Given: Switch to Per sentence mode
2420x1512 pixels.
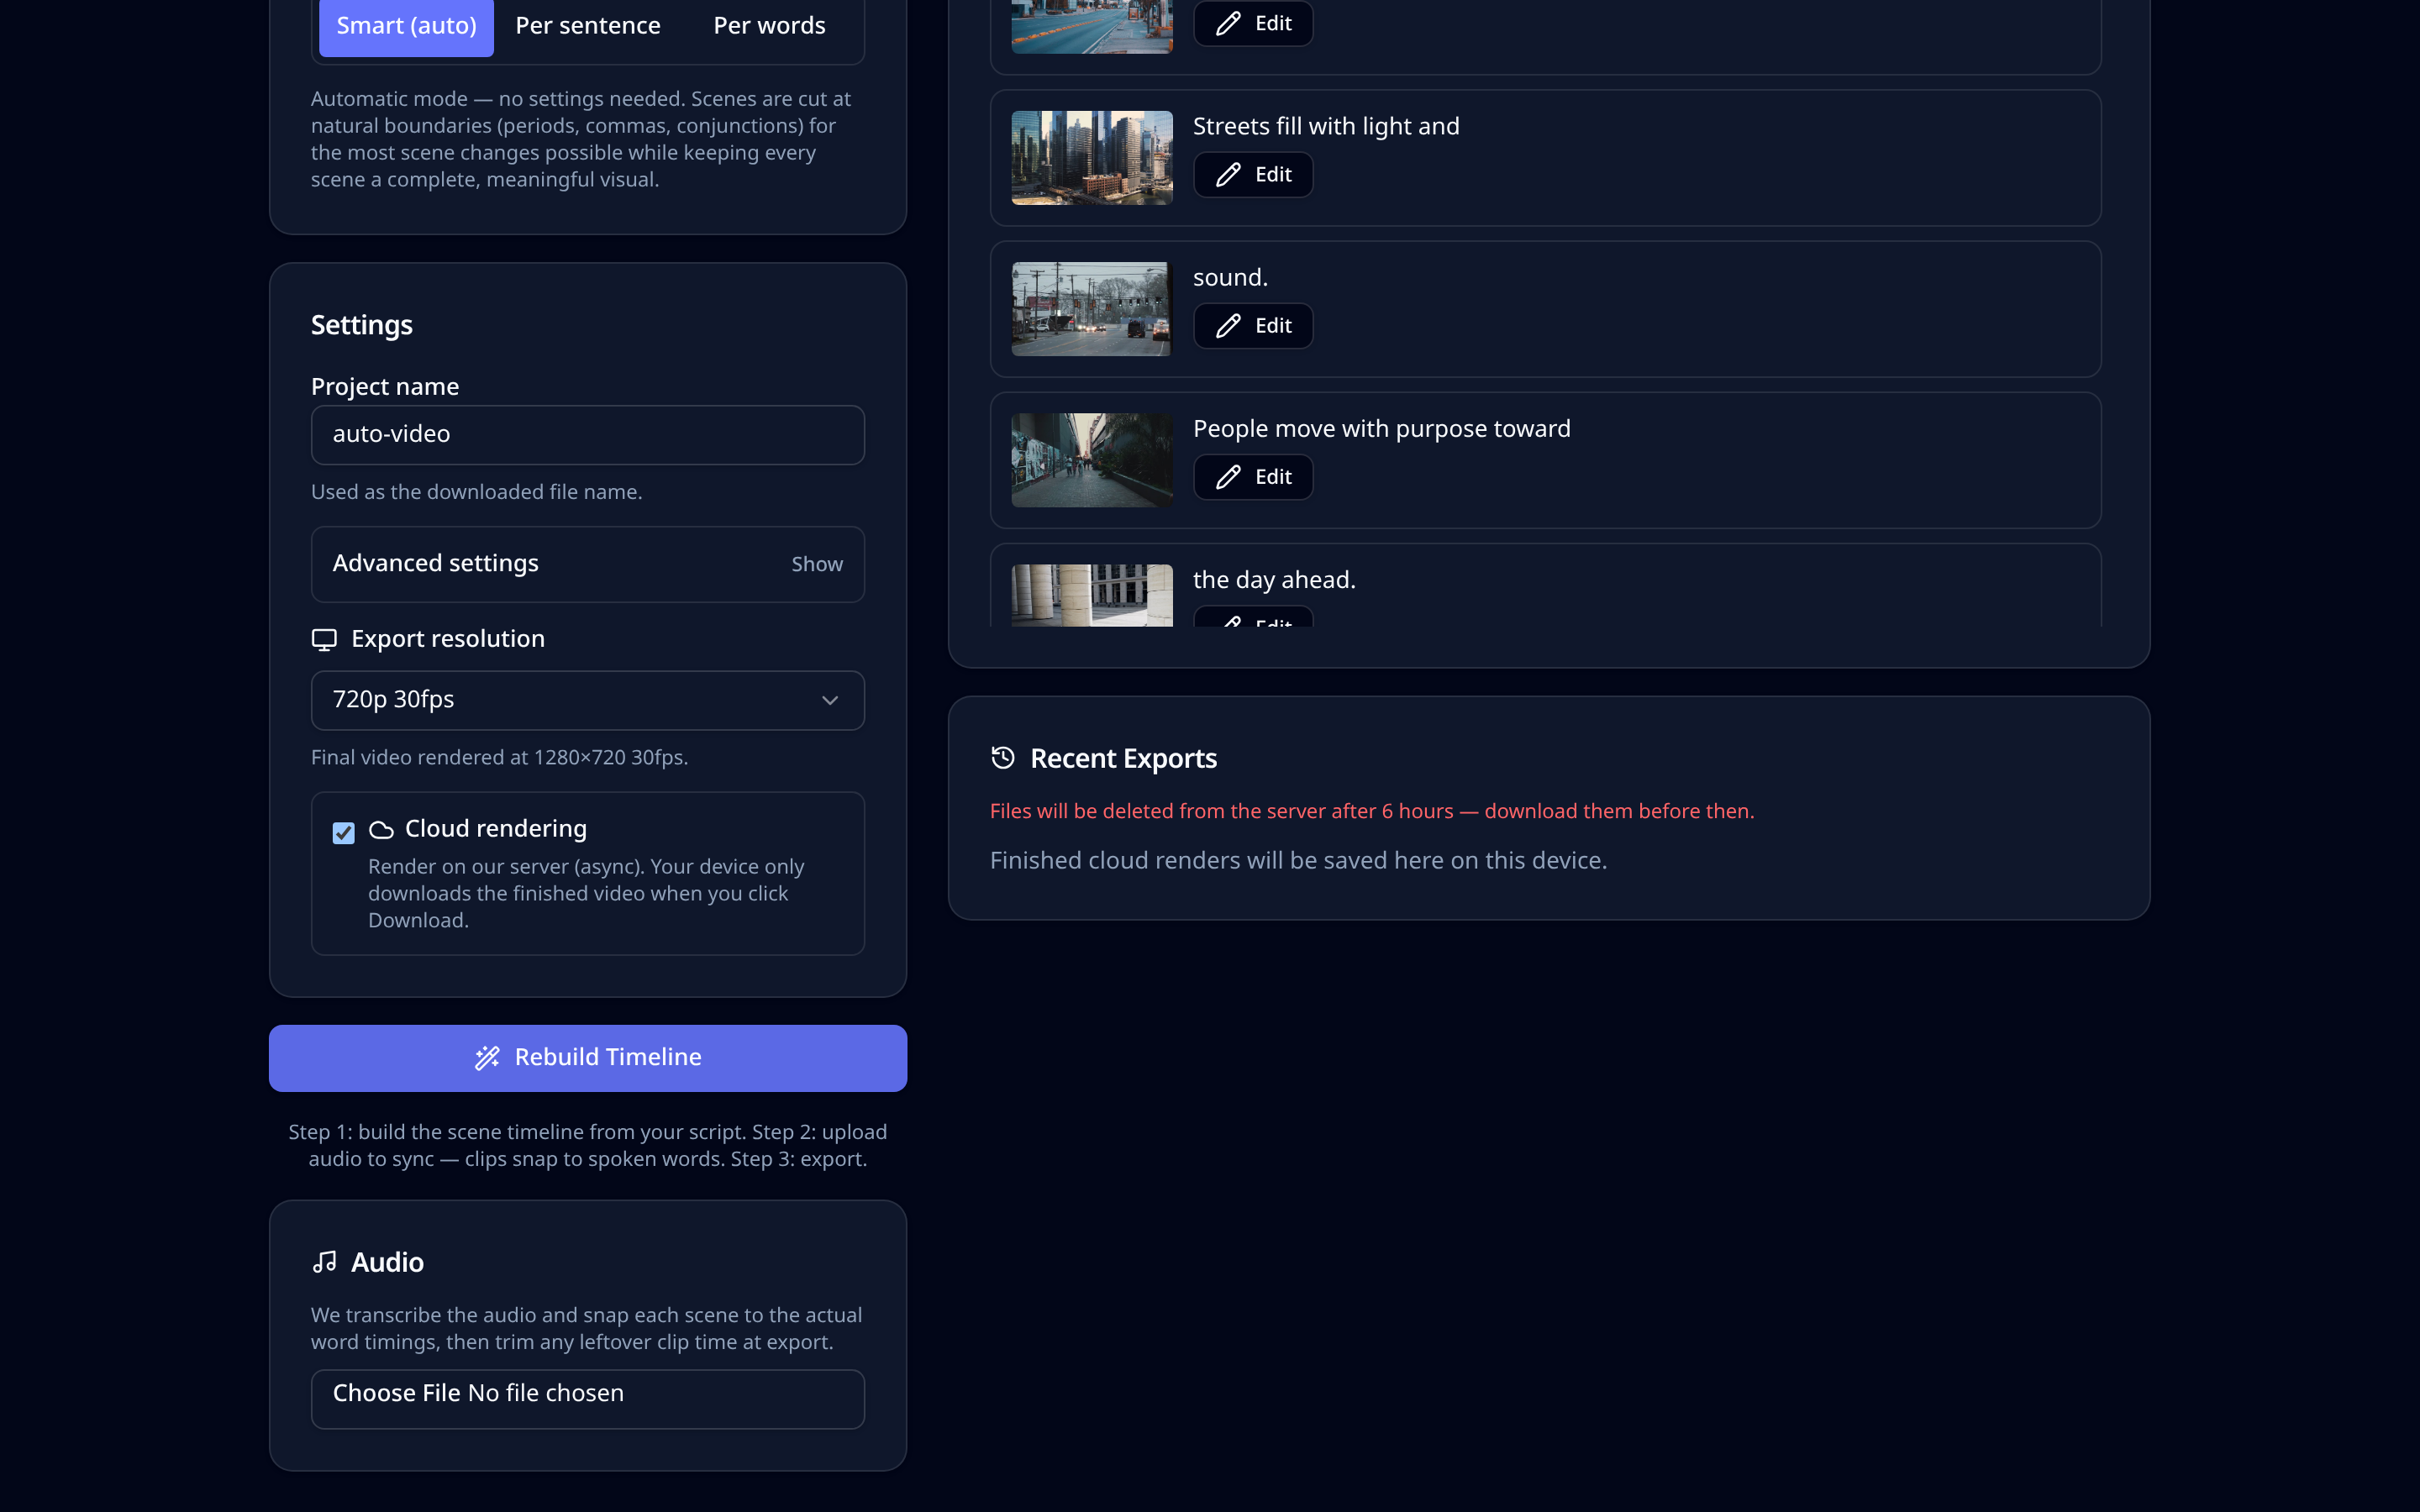Looking at the screenshot, I should 588,26.
